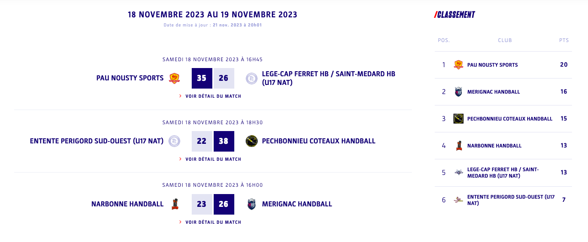Click Pau Nousty Sports logo in match row

click(174, 78)
